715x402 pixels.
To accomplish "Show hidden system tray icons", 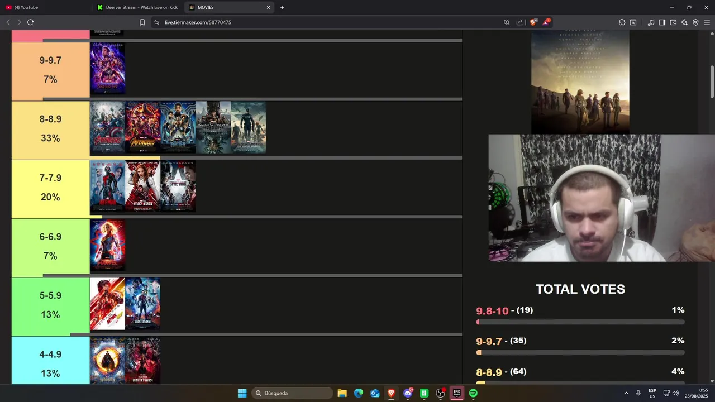I will 626,393.
